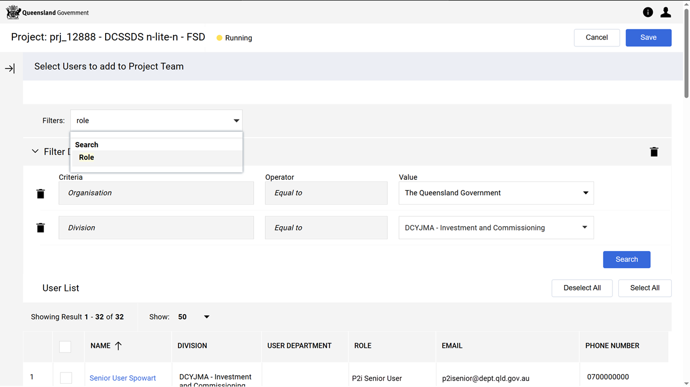This screenshot has width=690, height=387.
Task: Delete the Division filter row
Action: 40,228
